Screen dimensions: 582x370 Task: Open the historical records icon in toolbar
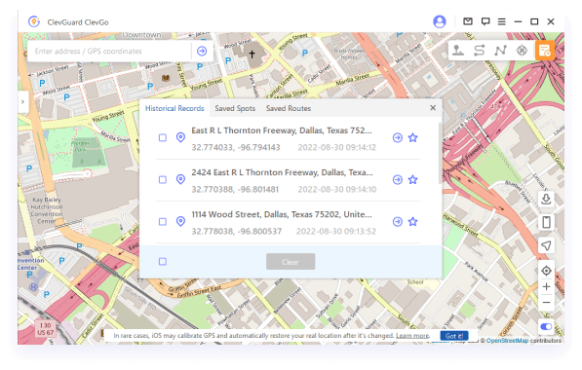pos(545,51)
